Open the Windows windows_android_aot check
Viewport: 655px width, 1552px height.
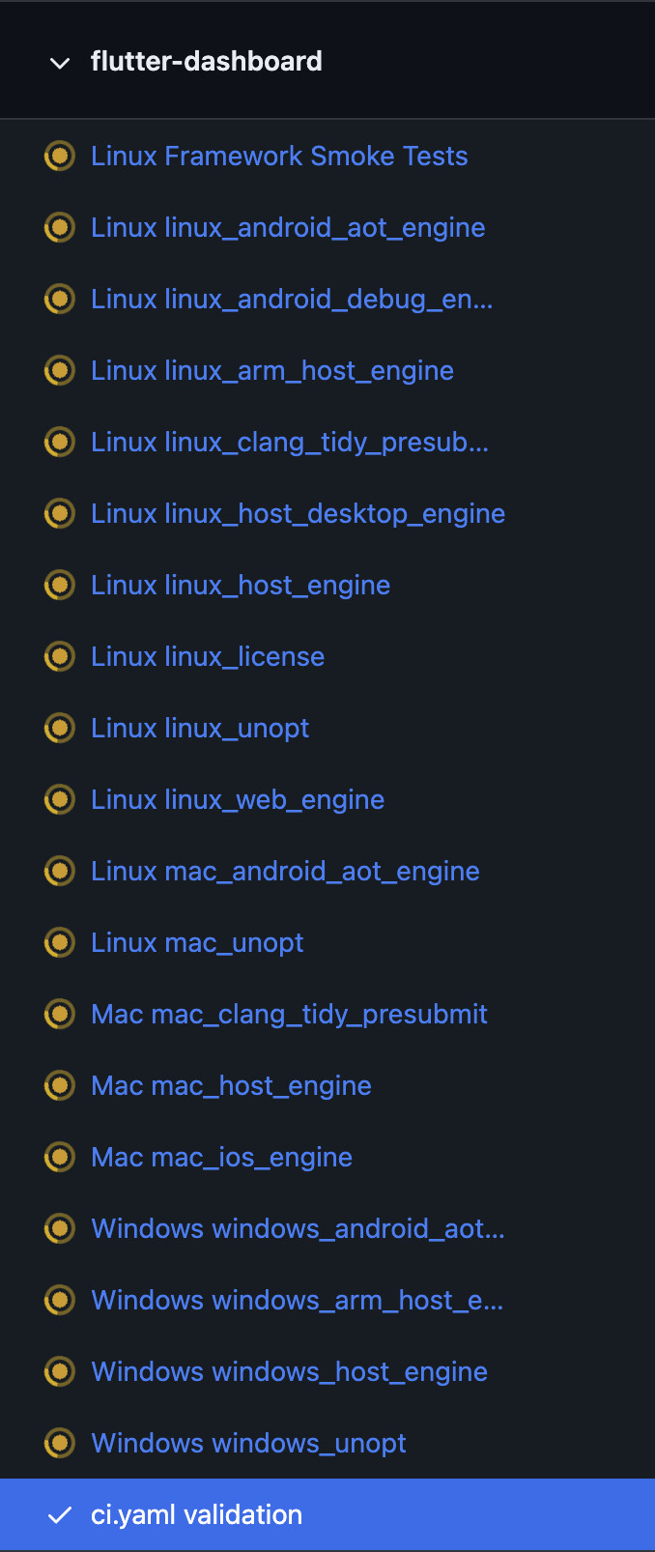click(297, 1228)
